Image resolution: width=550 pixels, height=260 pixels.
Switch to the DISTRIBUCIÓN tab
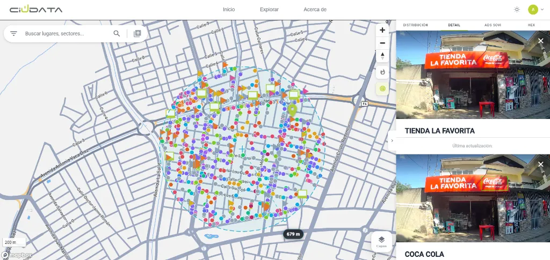coord(415,25)
